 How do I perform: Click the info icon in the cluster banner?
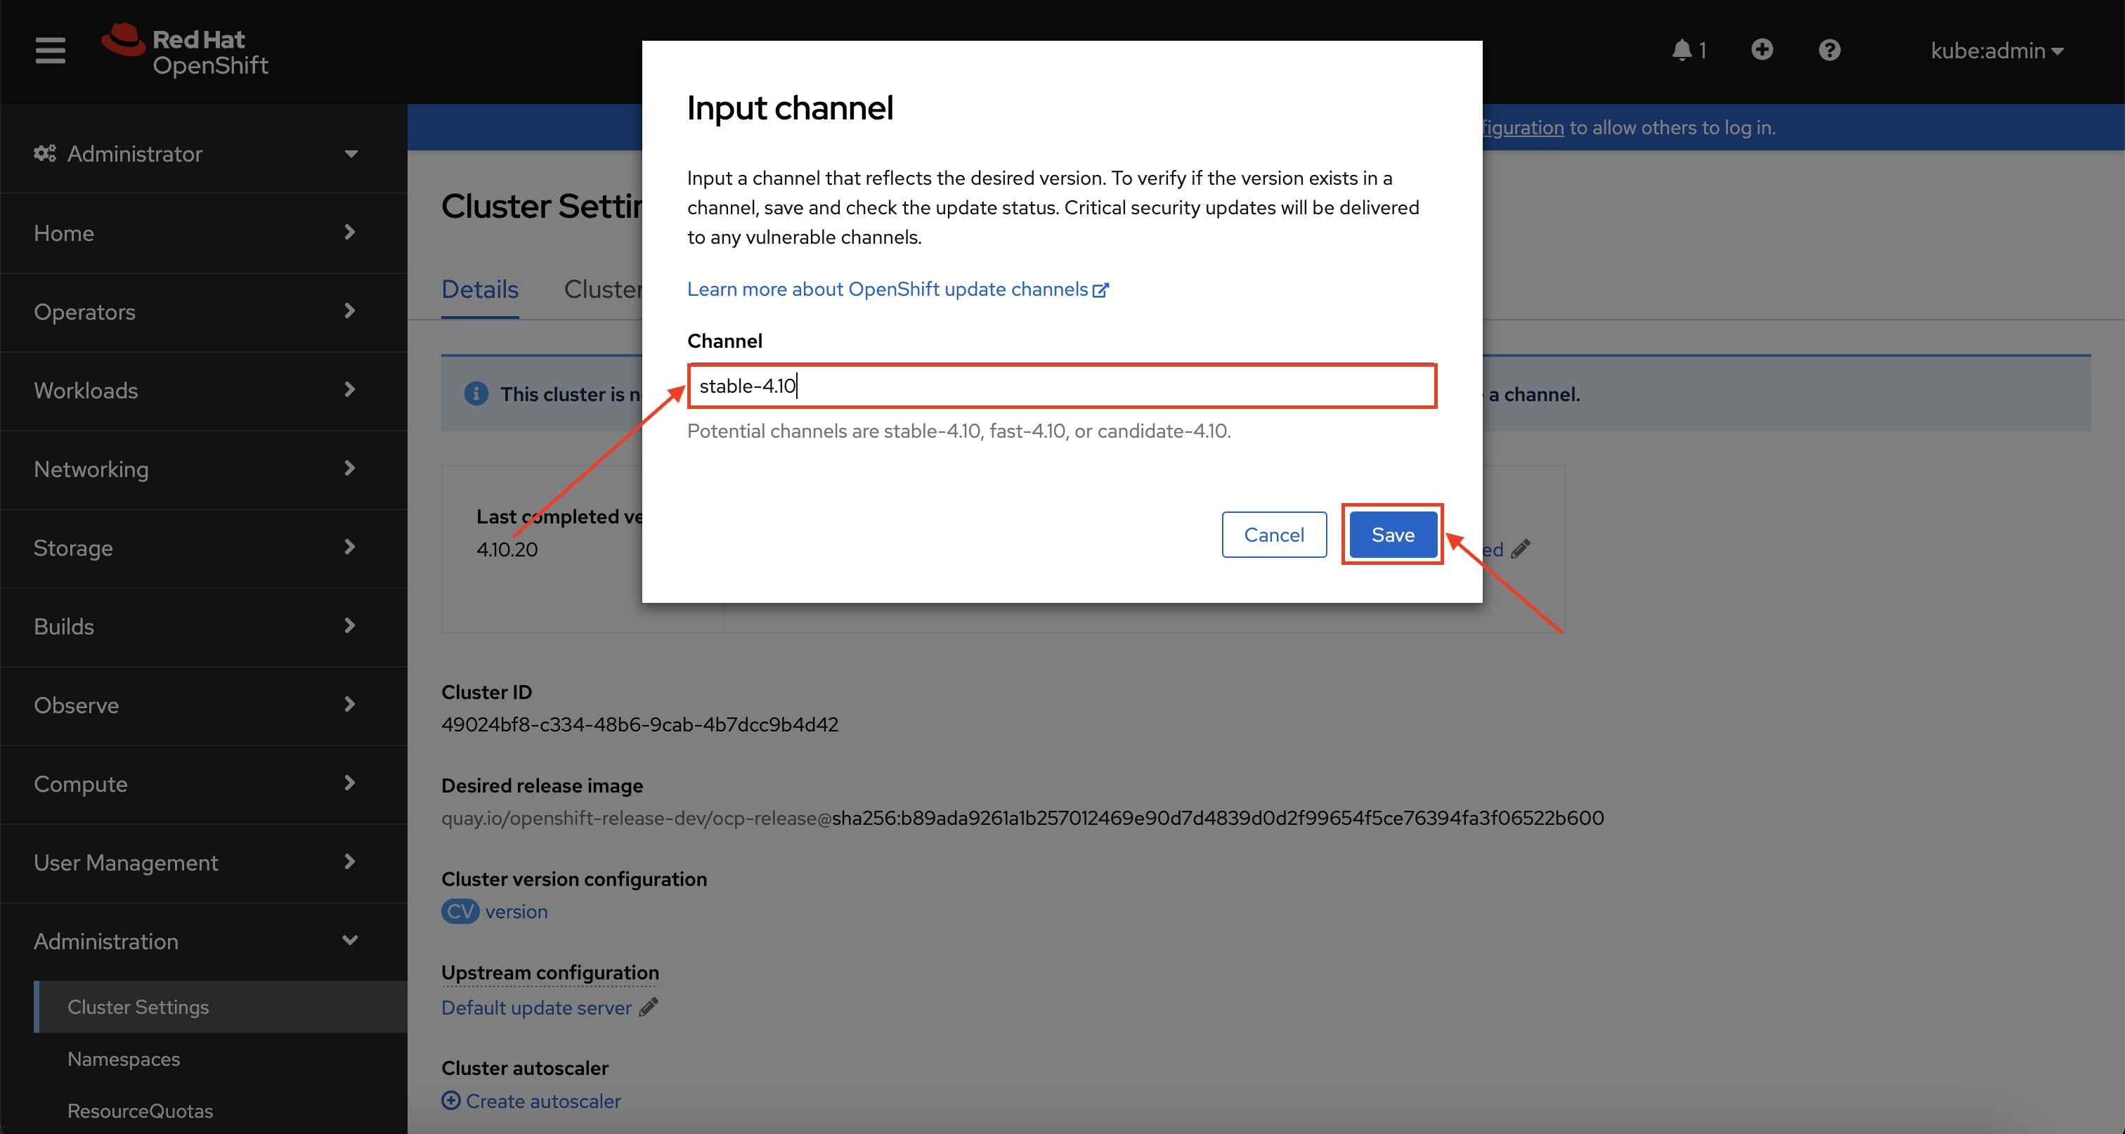tap(477, 393)
